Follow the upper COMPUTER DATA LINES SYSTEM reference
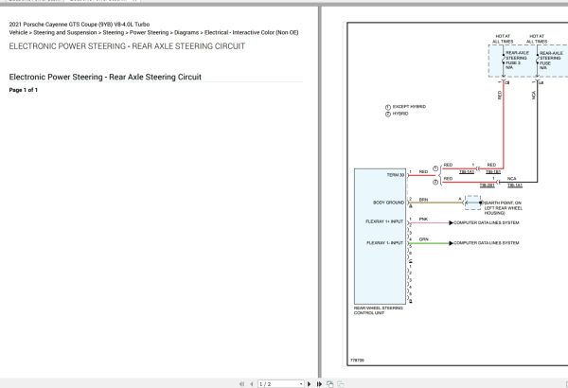Viewport: 568px width, 388px height. point(487,222)
